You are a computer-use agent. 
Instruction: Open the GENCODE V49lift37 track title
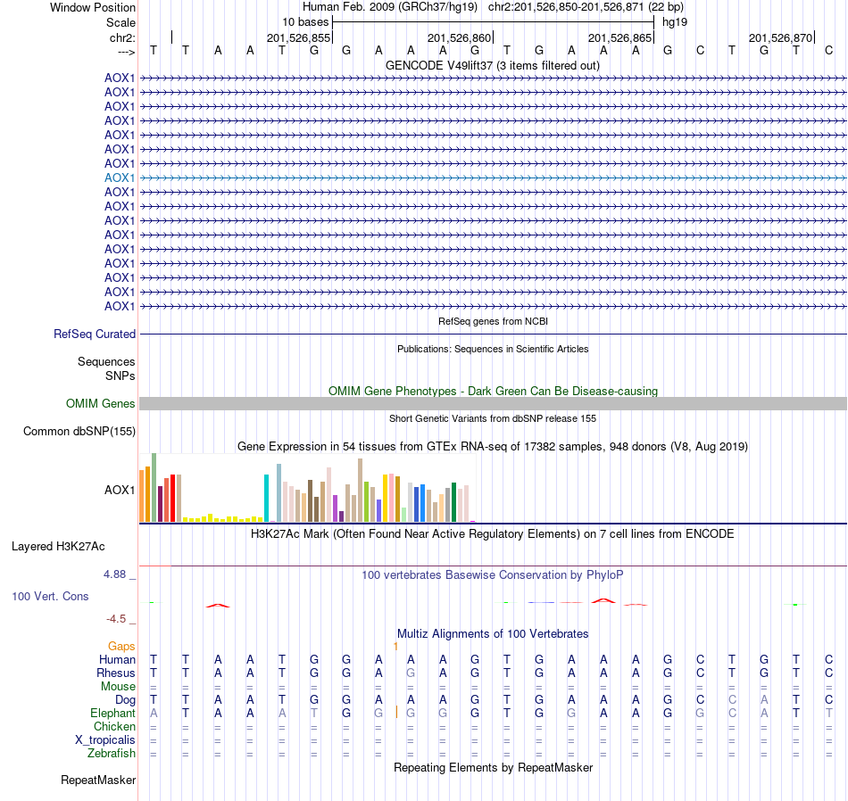coord(493,66)
